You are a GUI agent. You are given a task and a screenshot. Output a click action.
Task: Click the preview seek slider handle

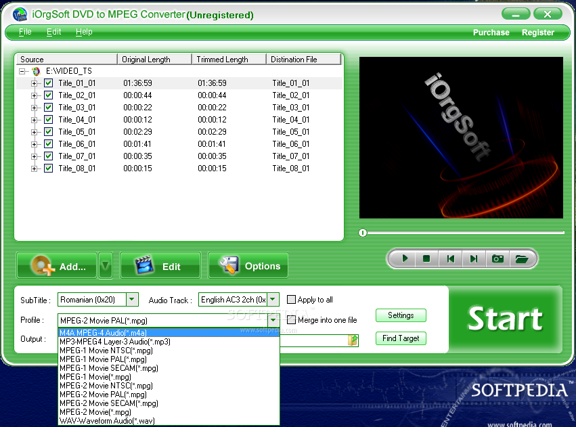[363, 233]
